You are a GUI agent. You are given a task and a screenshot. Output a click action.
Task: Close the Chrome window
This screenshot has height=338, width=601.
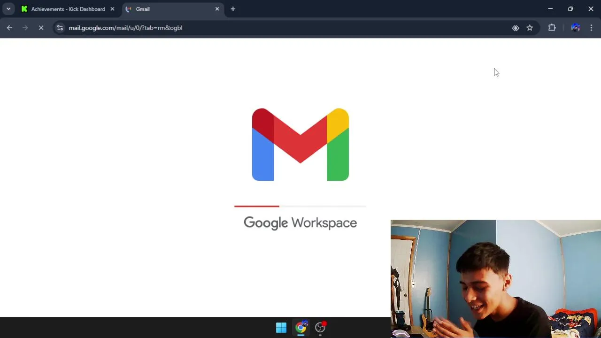[x=591, y=9]
